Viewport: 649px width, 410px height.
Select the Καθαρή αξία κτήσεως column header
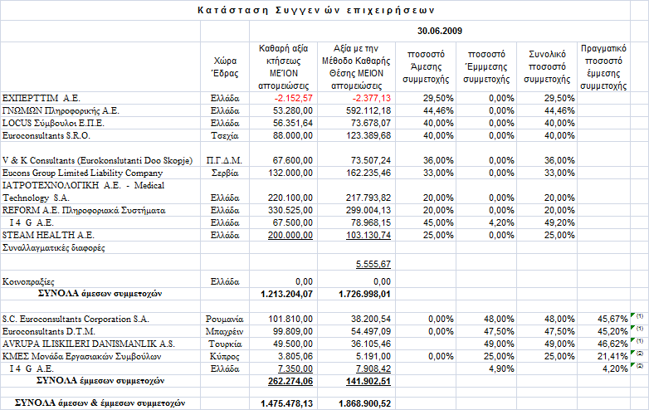click(x=284, y=67)
